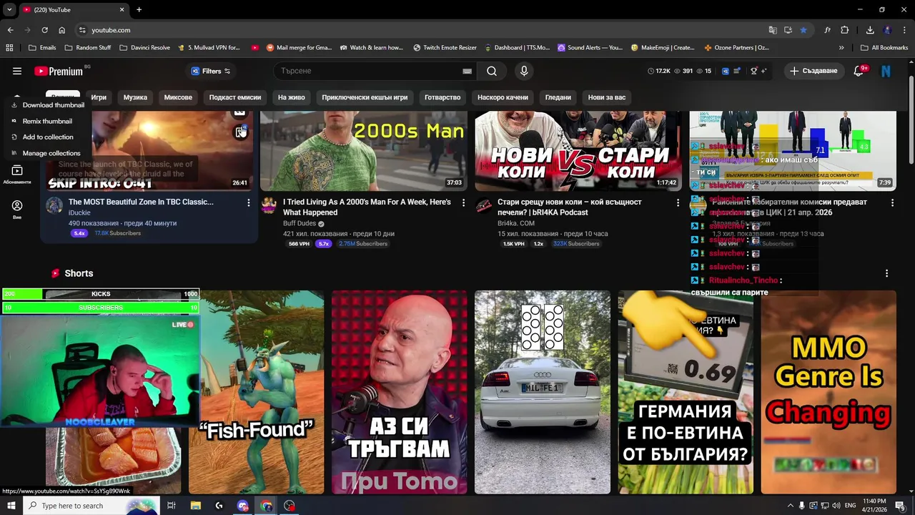Select the На живо chip
The width and height of the screenshot is (915, 515).
coord(292,97)
